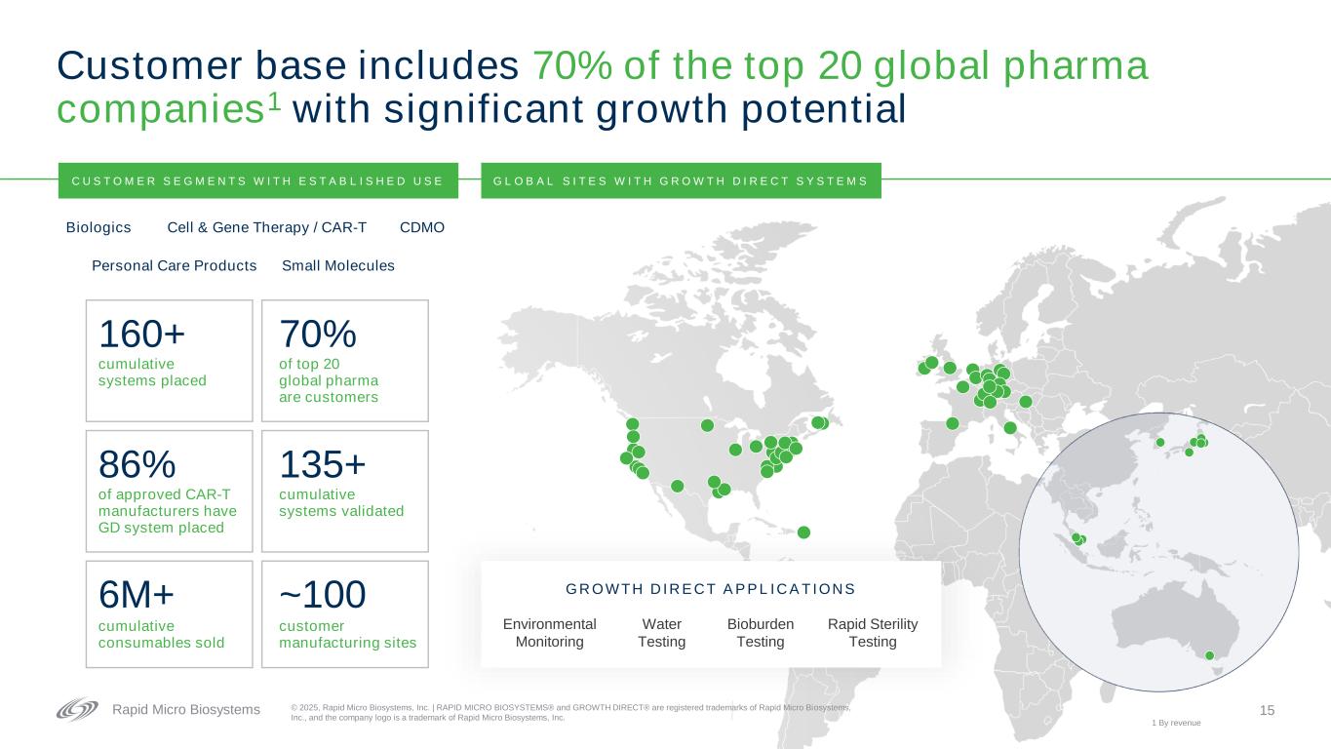Click the Rapid Micro Biosystems logo icon
1331x749 pixels.
[x=77, y=710]
